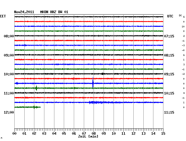Click the Zeit [min] axis title
186x141 pixels.
88,136
